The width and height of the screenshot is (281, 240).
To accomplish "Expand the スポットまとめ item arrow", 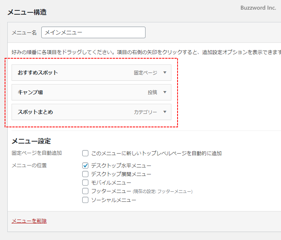I will 164,112.
